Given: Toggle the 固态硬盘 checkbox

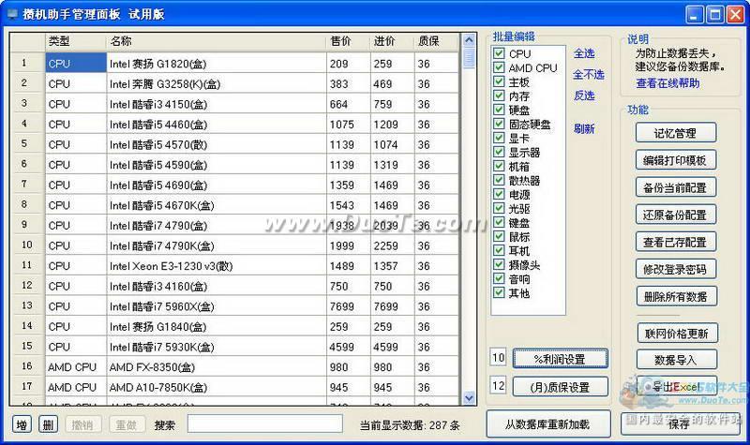Looking at the screenshot, I should (x=499, y=124).
